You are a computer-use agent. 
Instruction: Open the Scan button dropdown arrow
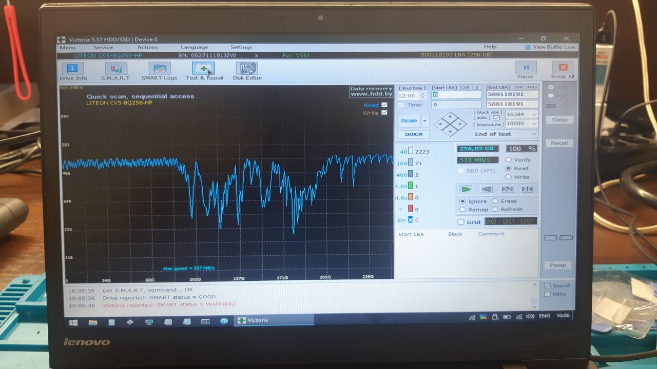425,121
